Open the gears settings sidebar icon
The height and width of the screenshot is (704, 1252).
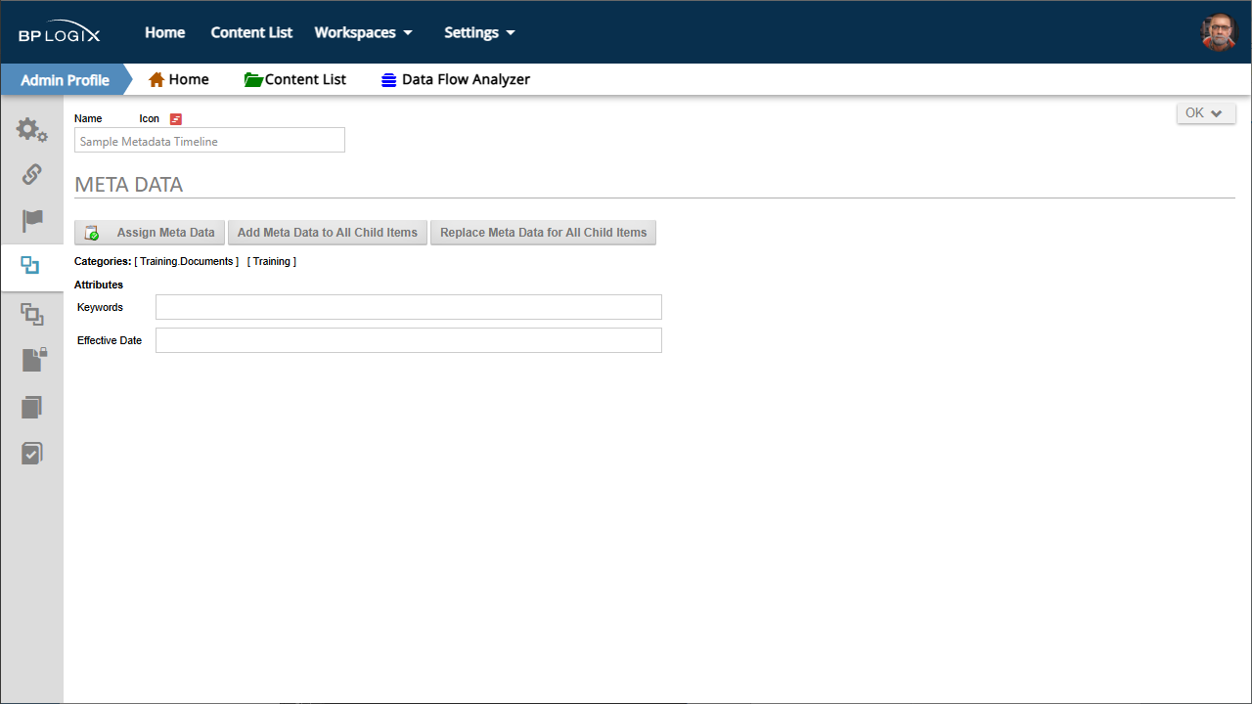pyautogui.click(x=31, y=129)
